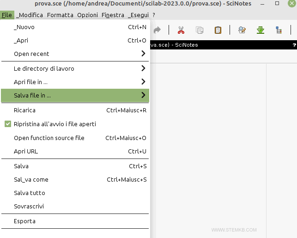Open the Formatta menu
The image size is (297, 238).
click(x=60, y=15)
